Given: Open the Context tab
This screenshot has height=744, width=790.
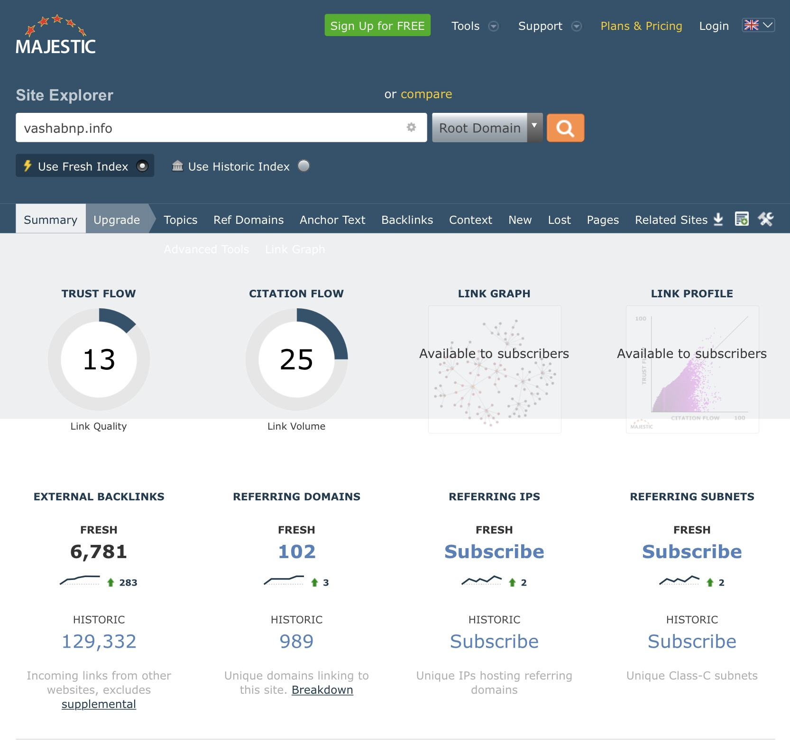Looking at the screenshot, I should [470, 220].
